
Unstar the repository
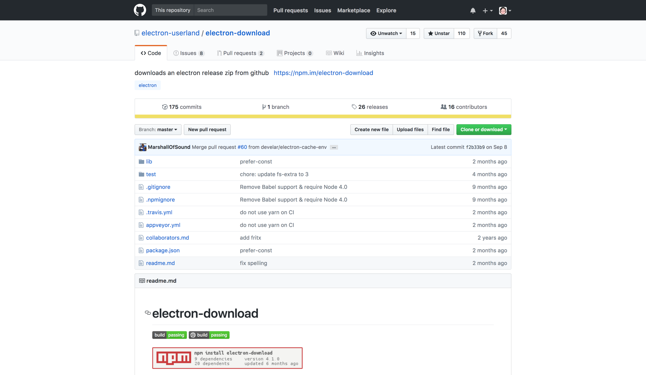coord(439,33)
